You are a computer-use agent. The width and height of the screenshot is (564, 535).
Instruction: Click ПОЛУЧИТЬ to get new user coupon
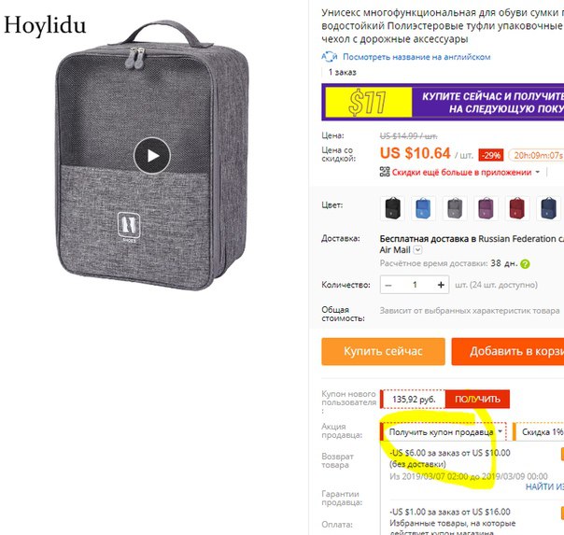pyautogui.click(x=477, y=399)
